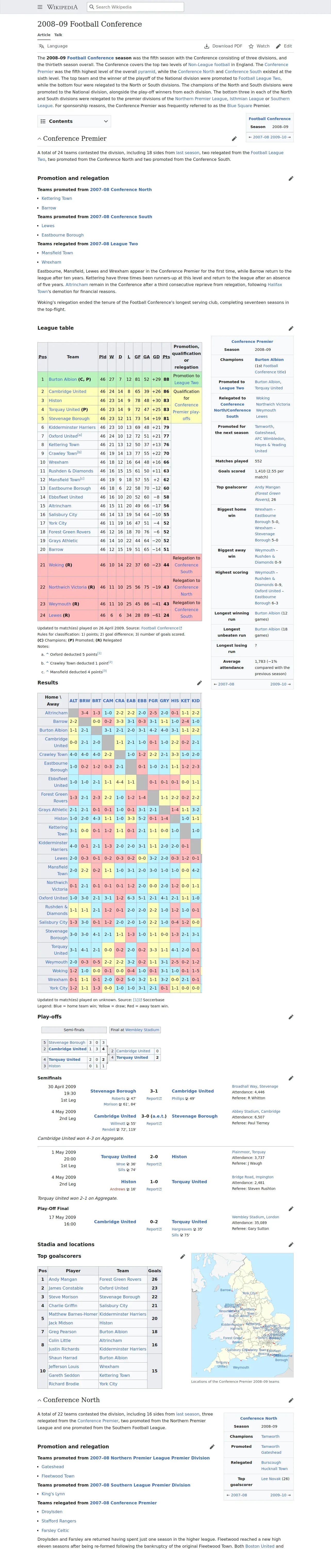This screenshot has height=1549, width=331.
Task: Open the Mansfield Town relegated team link
Action: coord(57,253)
